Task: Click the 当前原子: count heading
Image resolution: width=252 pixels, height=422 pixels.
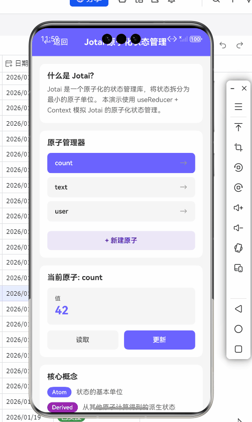Action: pyautogui.click(x=75, y=278)
